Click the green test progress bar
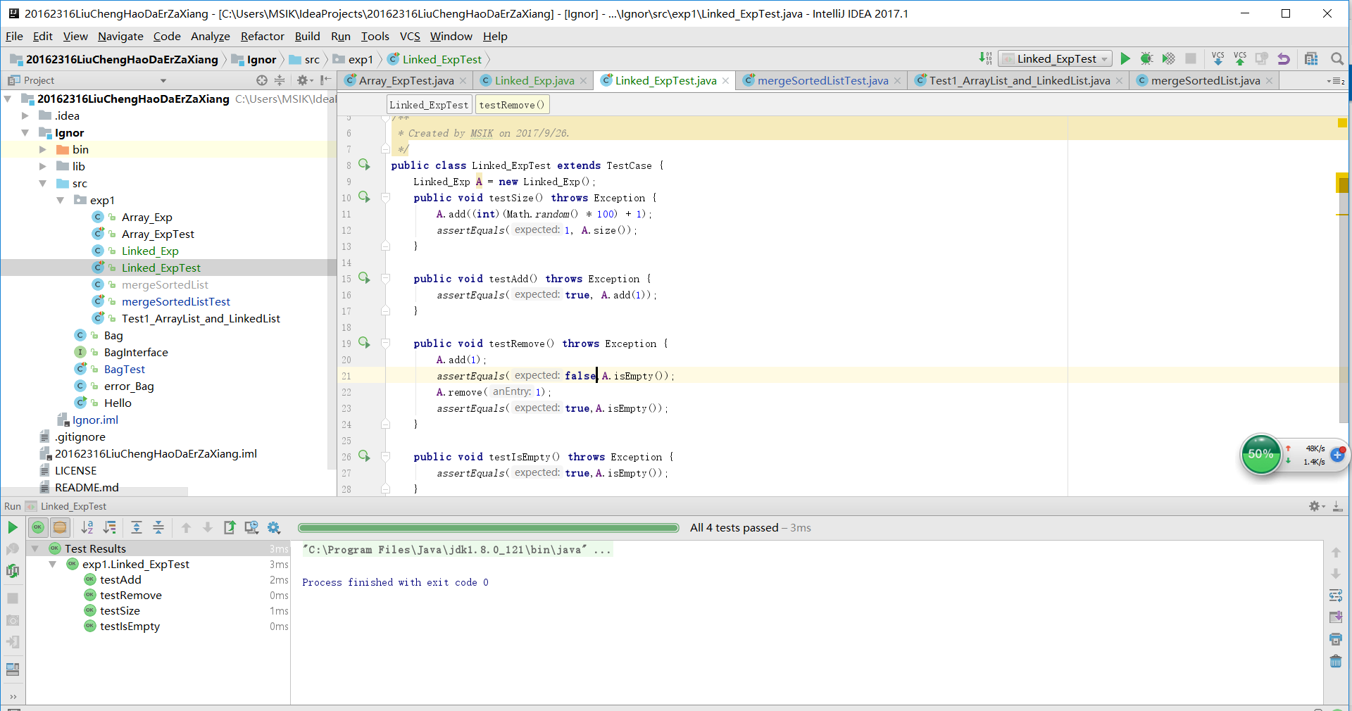This screenshot has height=711, width=1352. [488, 527]
